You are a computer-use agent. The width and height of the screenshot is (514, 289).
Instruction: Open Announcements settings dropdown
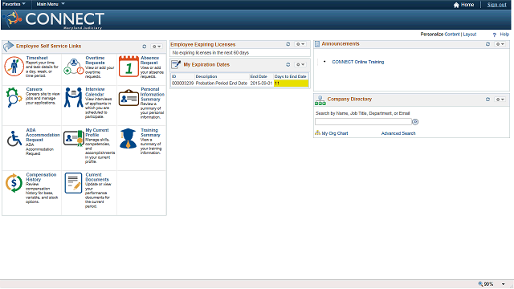[500, 44]
